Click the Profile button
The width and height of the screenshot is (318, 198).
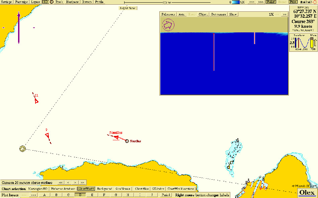(x=99, y=2)
